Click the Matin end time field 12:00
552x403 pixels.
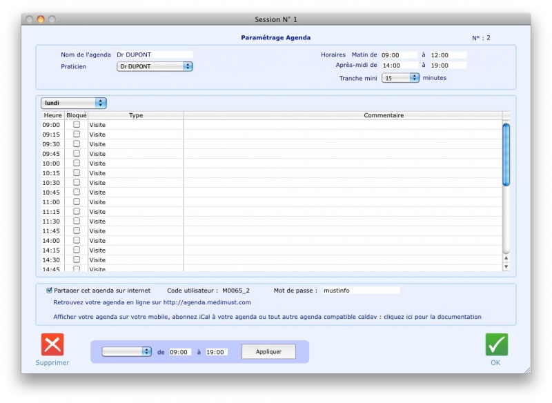click(x=448, y=55)
